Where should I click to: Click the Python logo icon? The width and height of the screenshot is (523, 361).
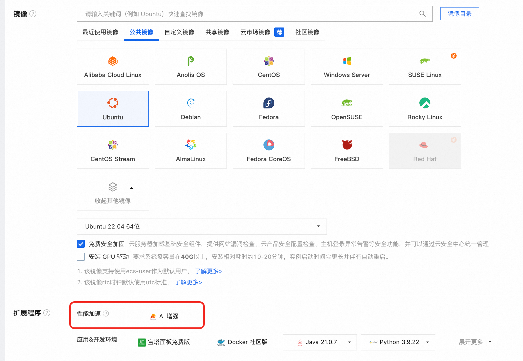[373, 342]
